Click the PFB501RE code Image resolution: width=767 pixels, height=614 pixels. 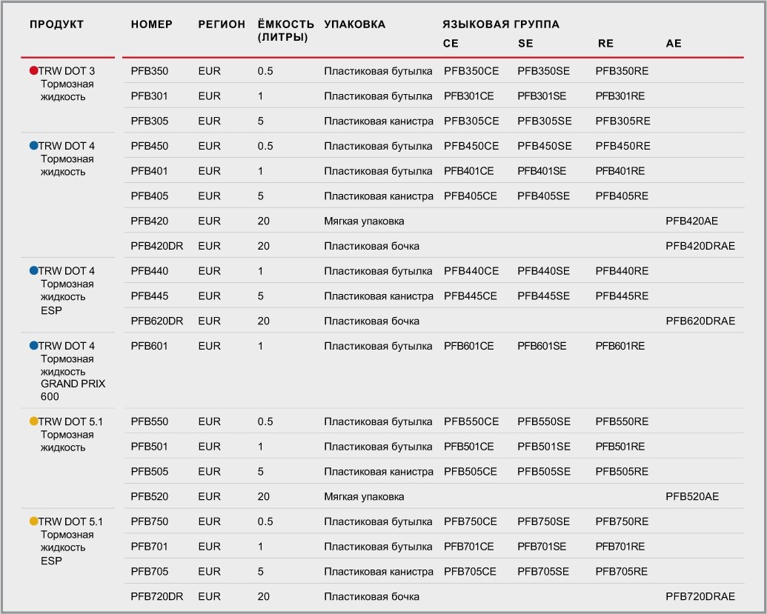coord(620,447)
